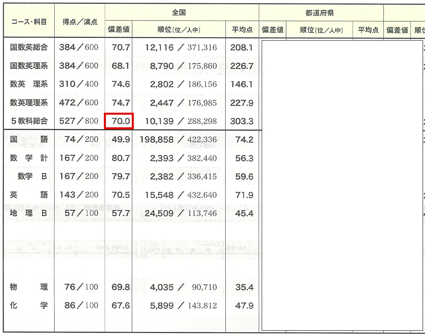Click the rank 8,790 / 175,860

click(x=183, y=66)
